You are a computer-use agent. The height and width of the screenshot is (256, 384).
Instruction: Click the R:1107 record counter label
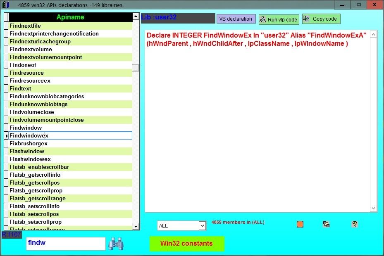12,234
